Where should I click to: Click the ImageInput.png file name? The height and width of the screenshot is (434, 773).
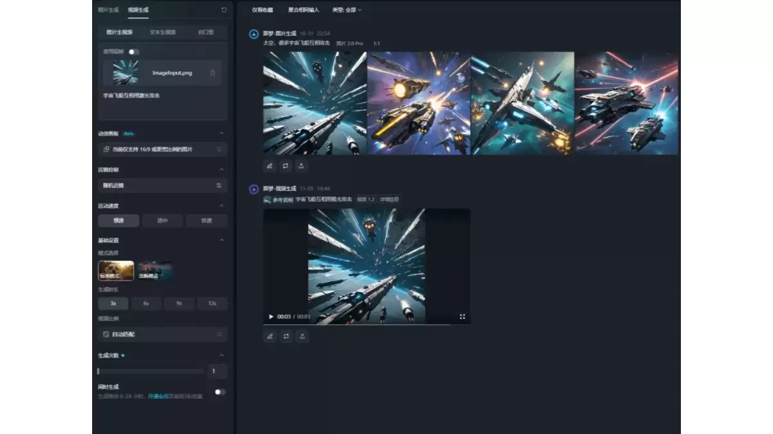(172, 73)
